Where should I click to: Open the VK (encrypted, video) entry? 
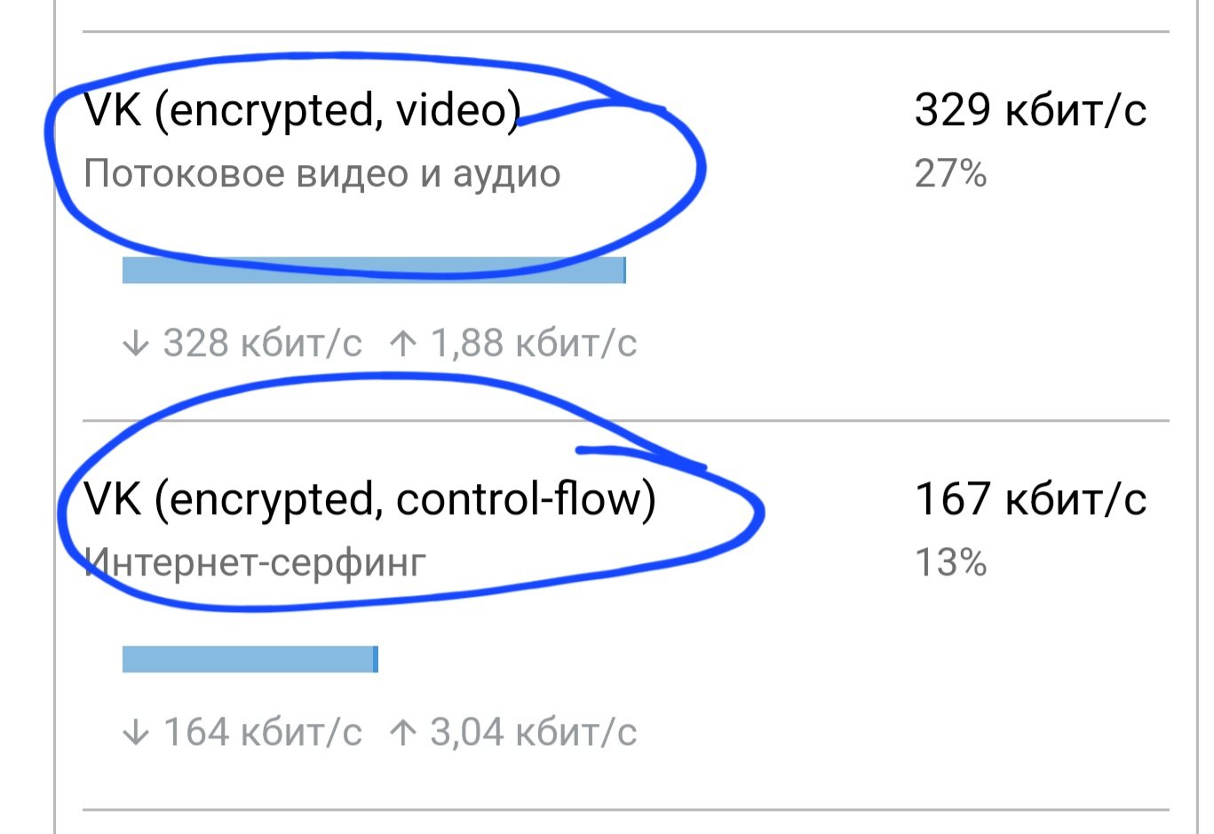[302, 111]
